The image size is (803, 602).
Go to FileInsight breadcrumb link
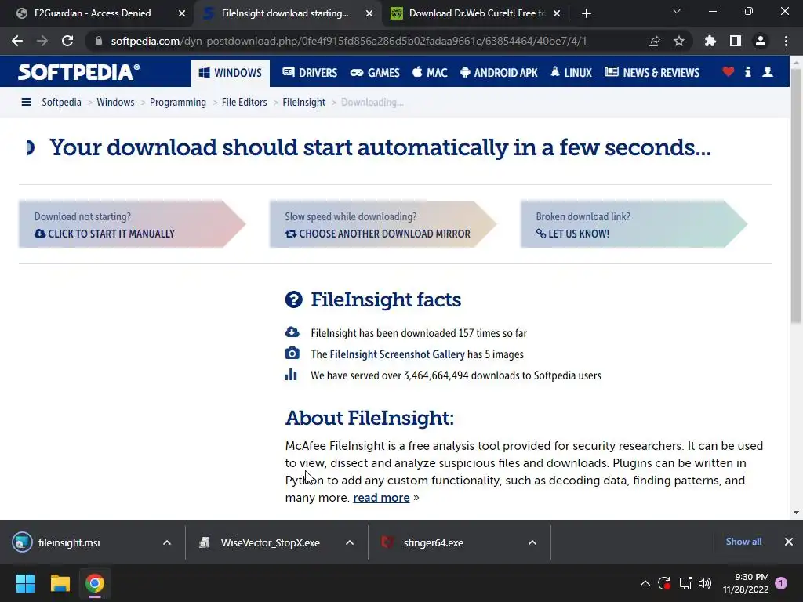tap(303, 102)
